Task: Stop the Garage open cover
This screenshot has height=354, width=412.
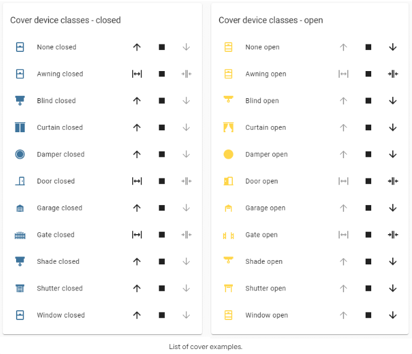Action: point(368,208)
